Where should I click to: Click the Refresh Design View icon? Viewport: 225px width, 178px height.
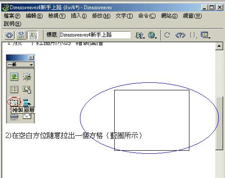(x=167, y=35)
